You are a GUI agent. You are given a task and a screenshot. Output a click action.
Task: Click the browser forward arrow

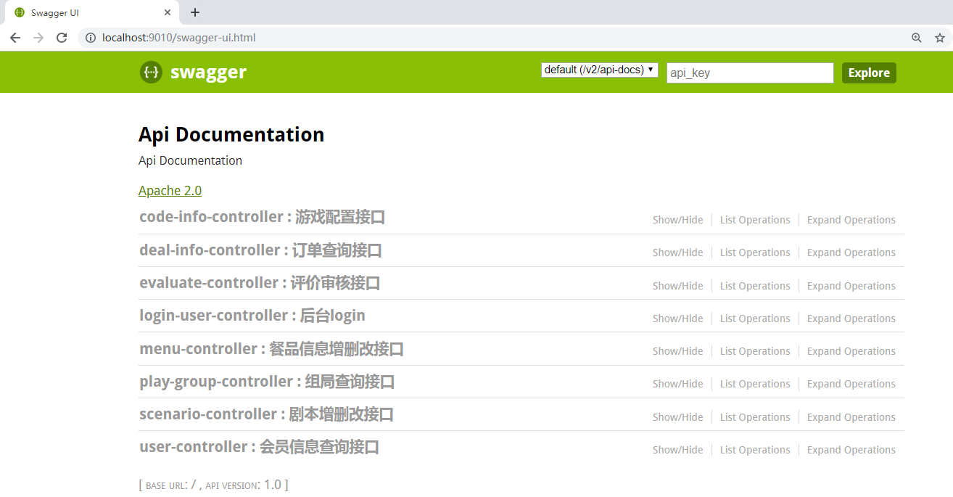(38, 38)
